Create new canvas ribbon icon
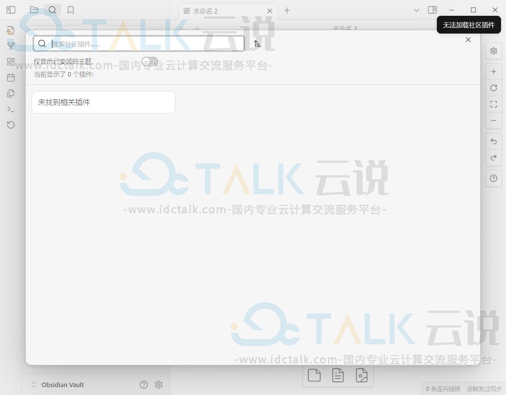506x395 pixels. click(11, 62)
